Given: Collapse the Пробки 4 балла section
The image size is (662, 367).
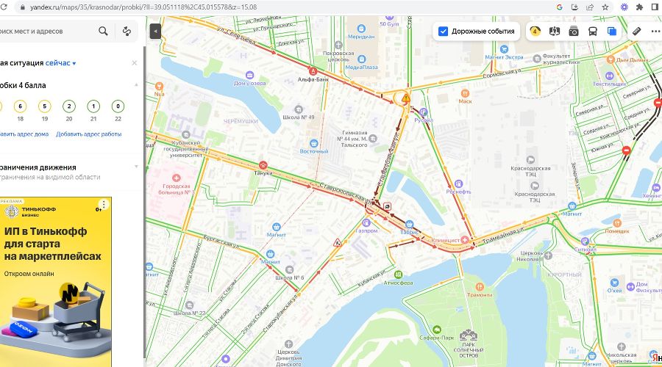Looking at the screenshot, I should coord(136,85).
